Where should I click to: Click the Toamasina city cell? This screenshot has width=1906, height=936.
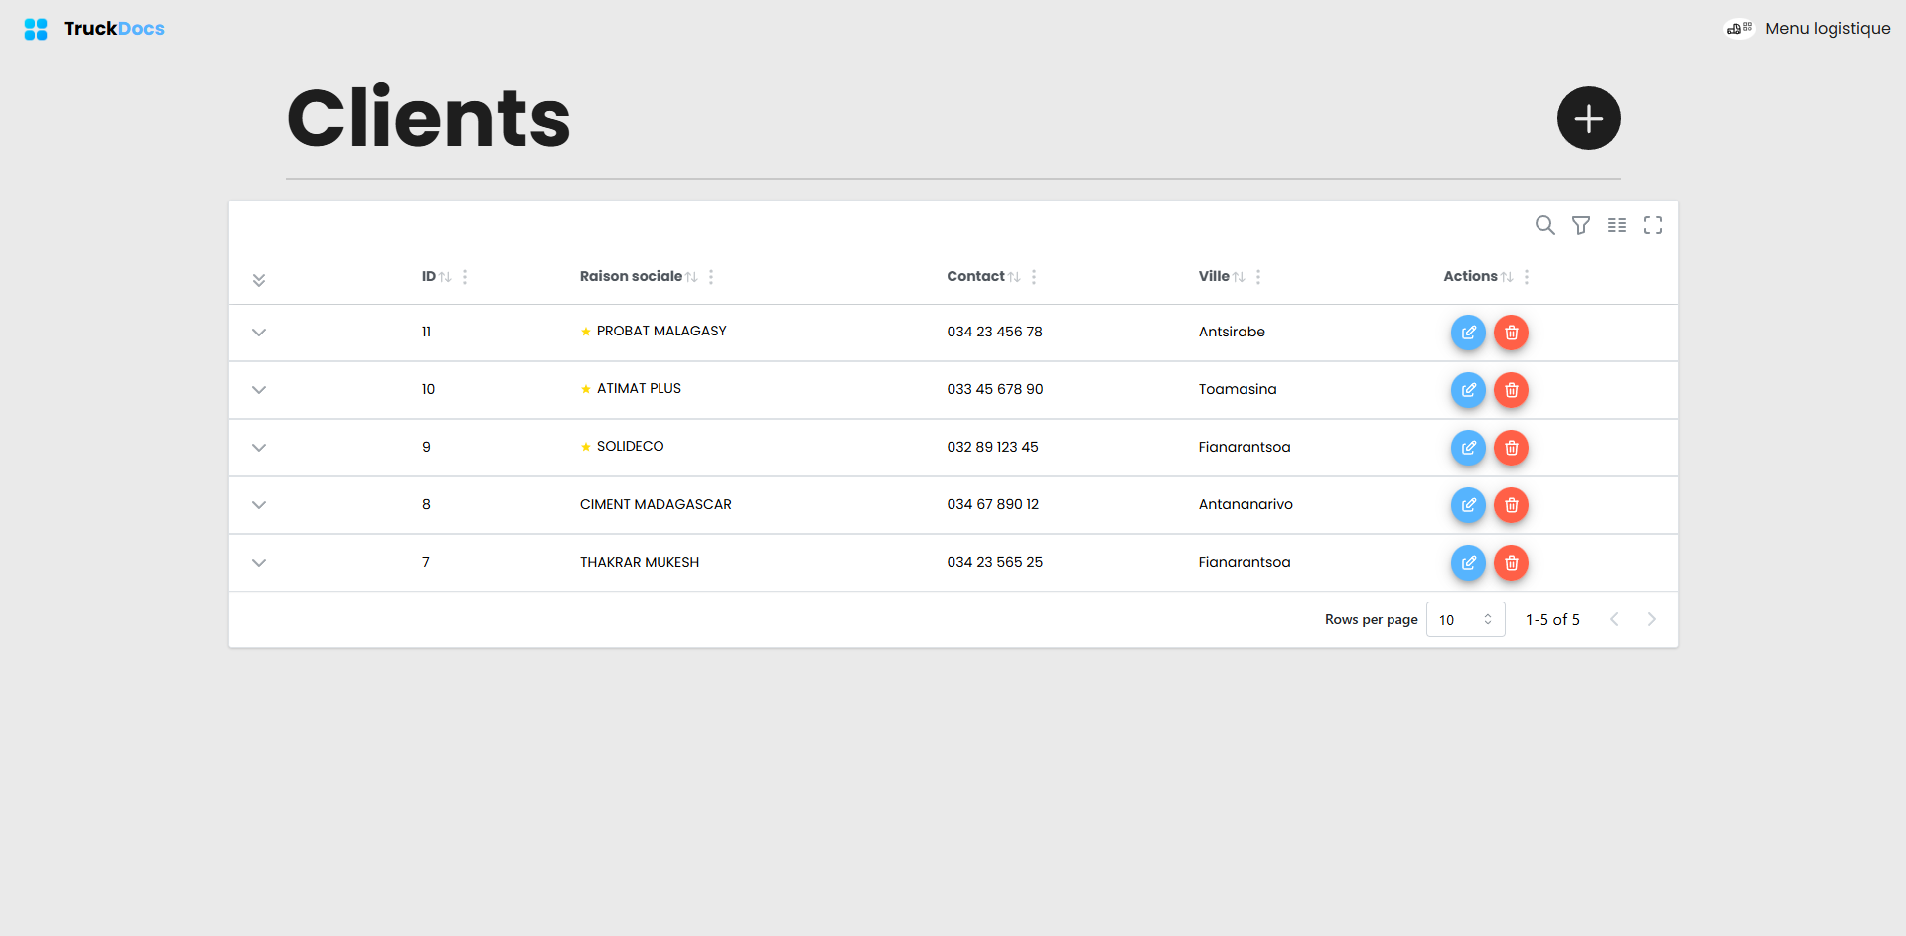click(x=1238, y=389)
